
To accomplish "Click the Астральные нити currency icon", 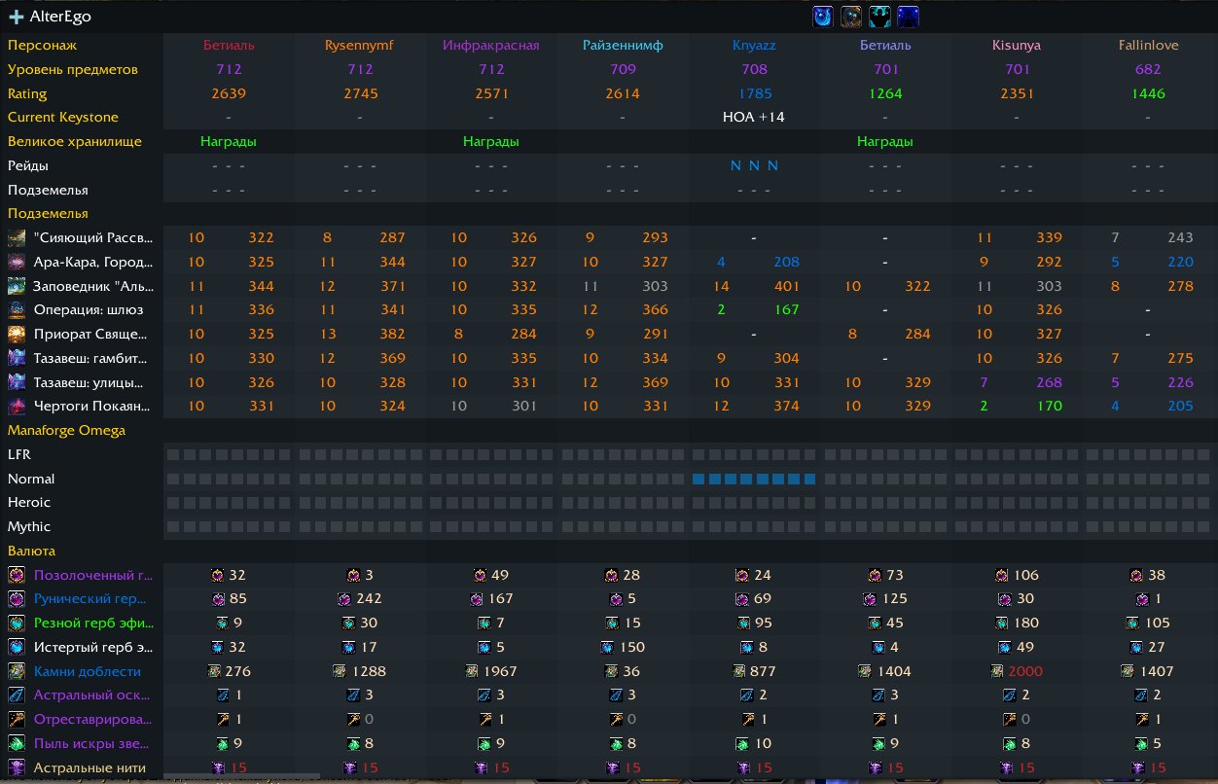I will click(x=17, y=767).
